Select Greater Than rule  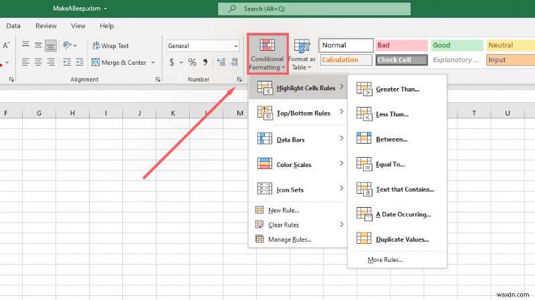point(397,89)
